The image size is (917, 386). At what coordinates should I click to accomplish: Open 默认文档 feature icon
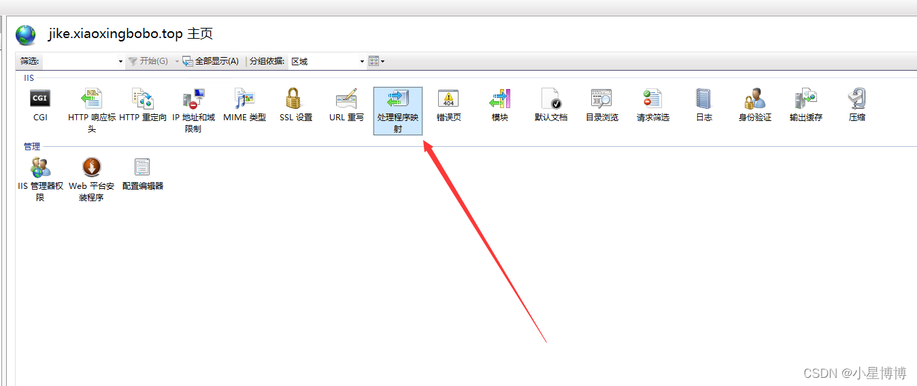pos(551,99)
